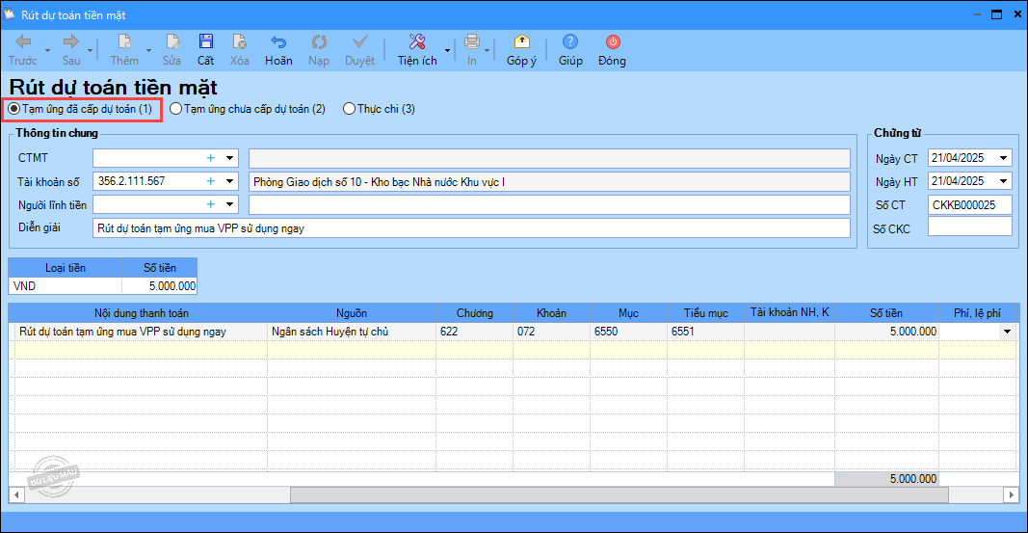Open the Ngày HT date picker

coord(1003,181)
